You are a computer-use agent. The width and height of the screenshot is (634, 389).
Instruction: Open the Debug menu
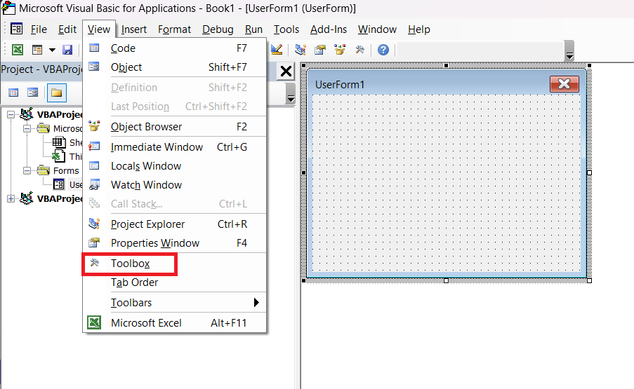coord(218,29)
